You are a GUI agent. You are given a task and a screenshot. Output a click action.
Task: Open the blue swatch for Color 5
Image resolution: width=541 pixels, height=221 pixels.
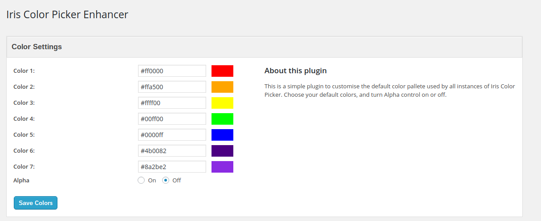click(x=222, y=135)
